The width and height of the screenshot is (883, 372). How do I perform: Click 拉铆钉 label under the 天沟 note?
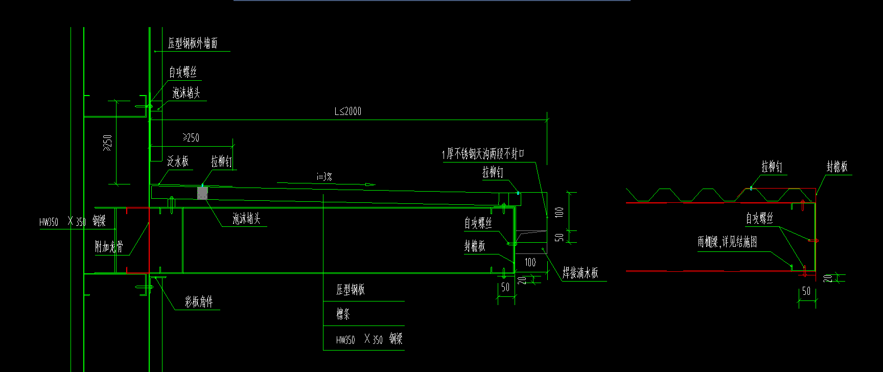pyautogui.click(x=493, y=172)
